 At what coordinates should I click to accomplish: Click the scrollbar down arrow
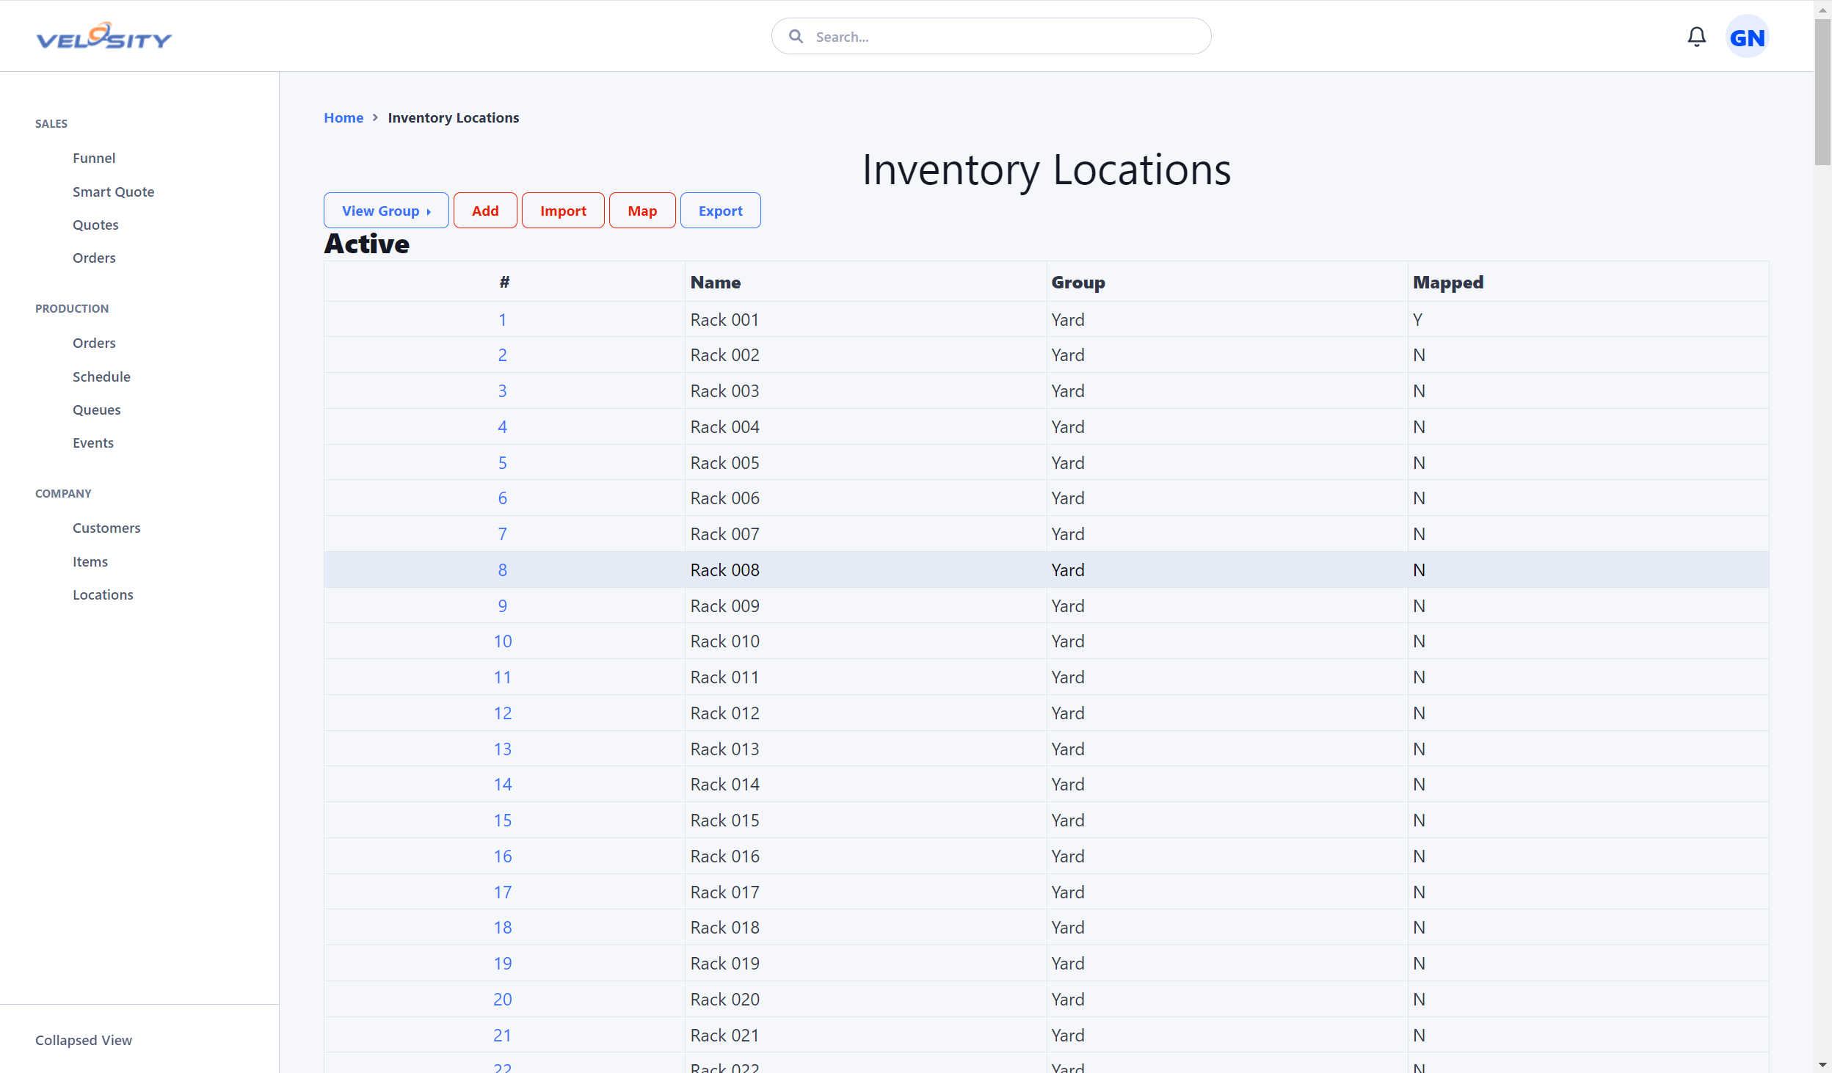tap(1822, 1064)
